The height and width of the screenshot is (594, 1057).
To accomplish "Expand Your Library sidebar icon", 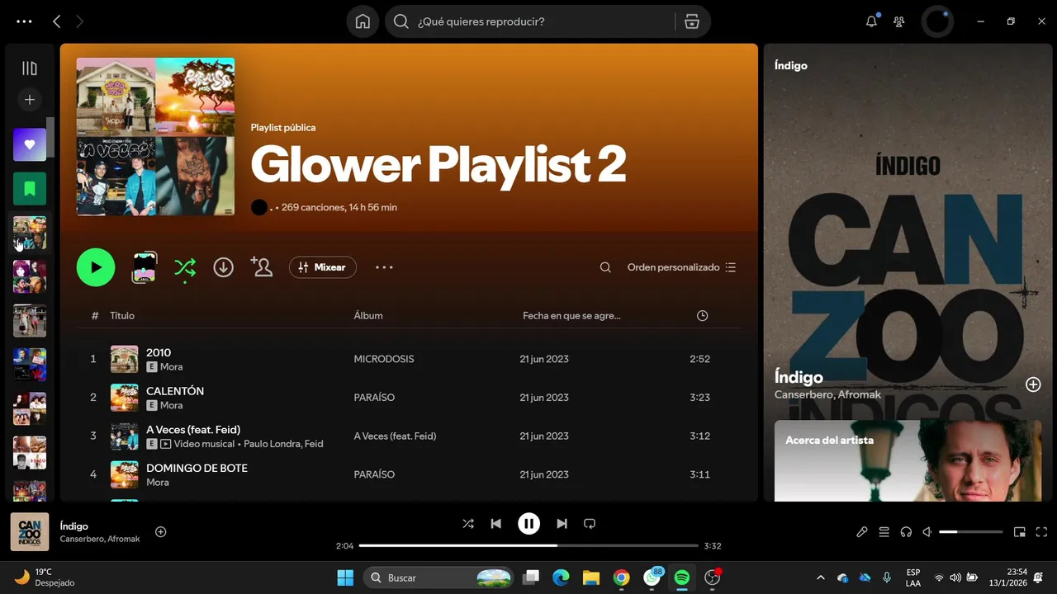I will (30, 68).
